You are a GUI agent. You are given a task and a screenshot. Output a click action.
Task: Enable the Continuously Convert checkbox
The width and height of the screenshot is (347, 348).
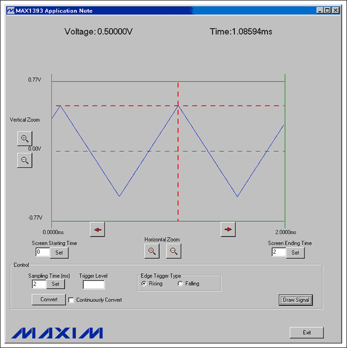[x=71, y=300]
